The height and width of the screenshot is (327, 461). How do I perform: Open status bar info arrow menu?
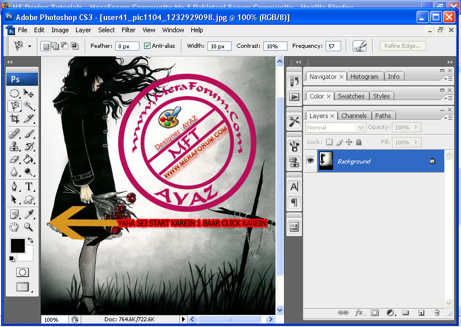coord(183,319)
